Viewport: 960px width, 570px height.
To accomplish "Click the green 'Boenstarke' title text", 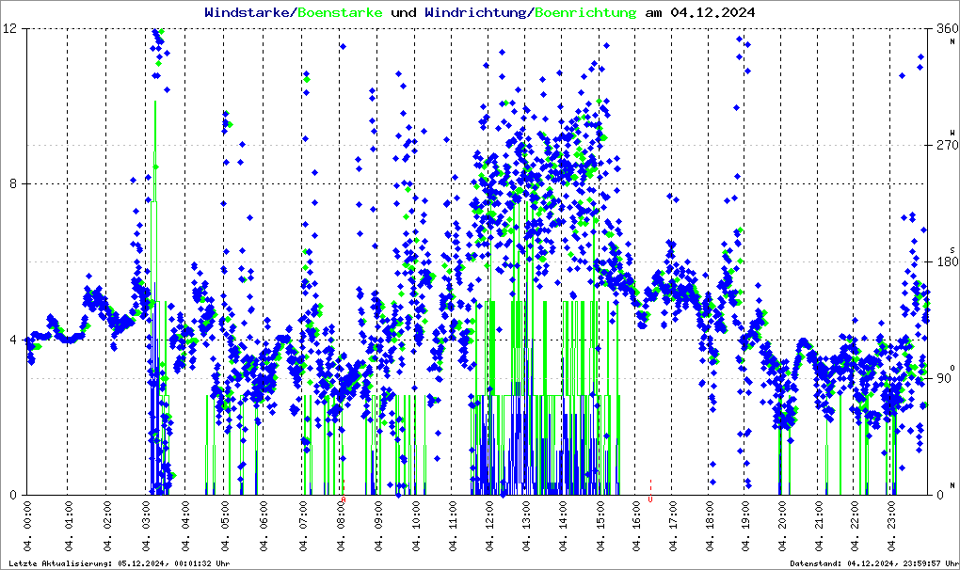I will pyautogui.click(x=340, y=13).
